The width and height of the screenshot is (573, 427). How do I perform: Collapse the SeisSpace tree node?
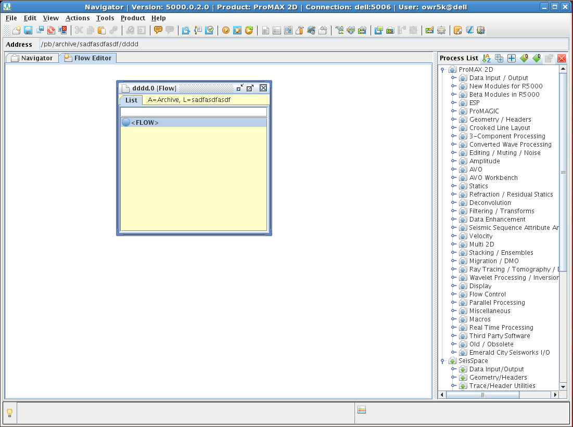(442, 361)
